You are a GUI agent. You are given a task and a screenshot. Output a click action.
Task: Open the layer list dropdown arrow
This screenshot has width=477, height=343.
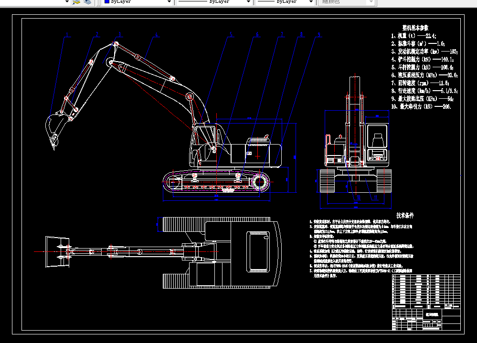tap(67, 2)
